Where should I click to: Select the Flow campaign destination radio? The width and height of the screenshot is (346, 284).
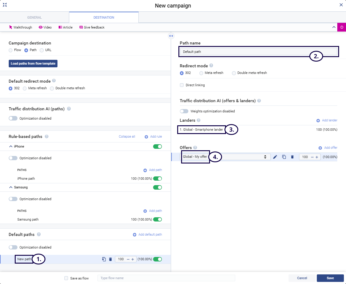[x=11, y=50]
